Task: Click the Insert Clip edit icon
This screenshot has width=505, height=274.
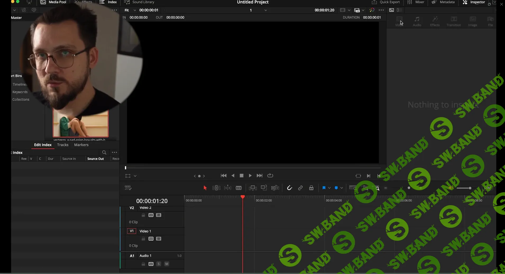Action: 253,188
